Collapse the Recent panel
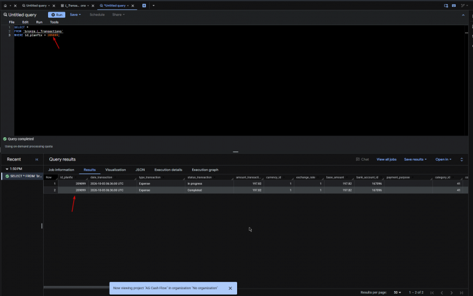Screen dimensions: 473x296 coord(37,159)
